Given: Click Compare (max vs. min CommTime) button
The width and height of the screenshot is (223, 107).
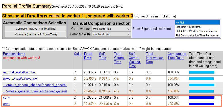Looking at the screenshot, I should click(36, 34).
